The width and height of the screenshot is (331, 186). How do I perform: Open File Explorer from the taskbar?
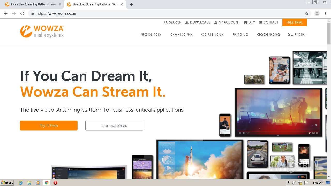pyautogui.click(x=29, y=183)
